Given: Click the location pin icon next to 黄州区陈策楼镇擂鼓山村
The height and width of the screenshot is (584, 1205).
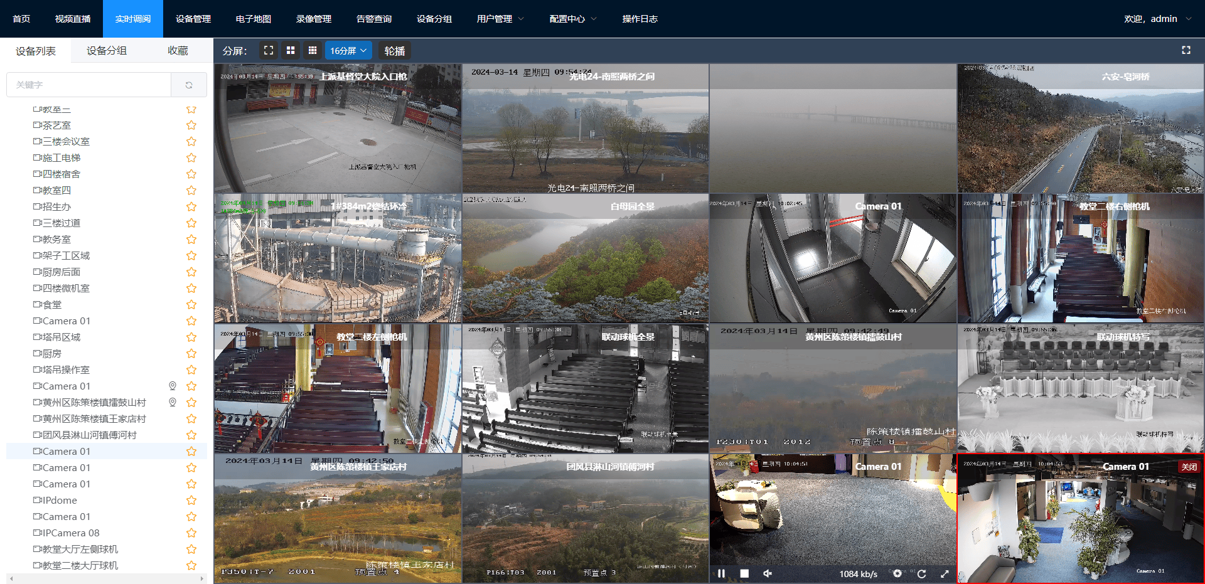Looking at the screenshot, I should [x=173, y=402].
